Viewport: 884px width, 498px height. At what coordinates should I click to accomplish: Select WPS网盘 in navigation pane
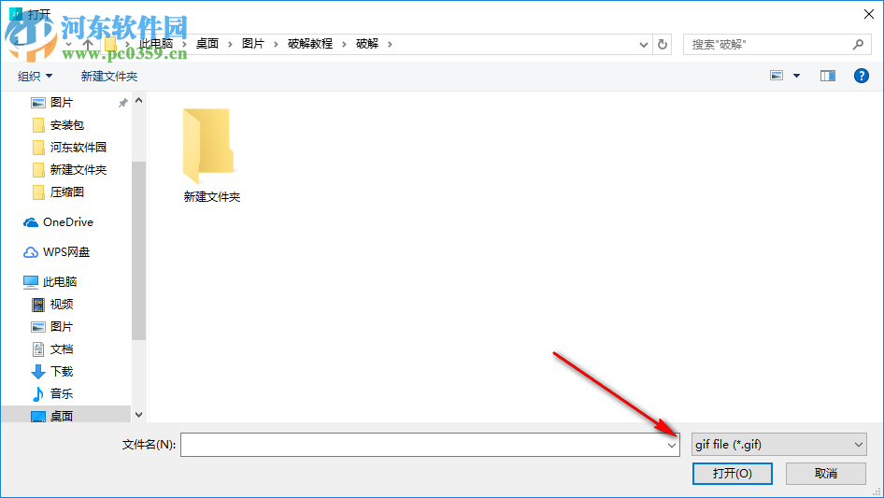66,252
